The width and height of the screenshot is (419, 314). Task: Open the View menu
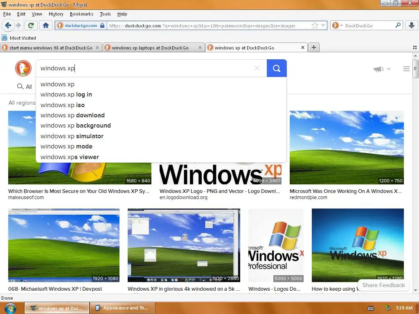[x=37, y=14]
